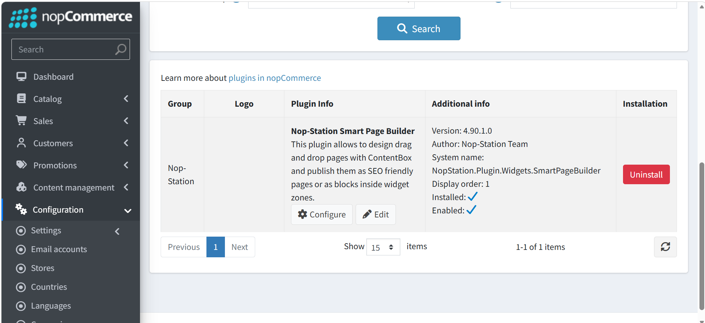The height and width of the screenshot is (323, 705).
Task: Expand the Promotions menu chevron
Action: 126,165
